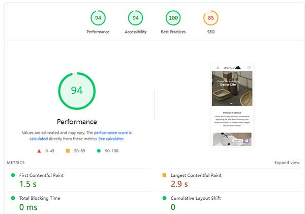The height and width of the screenshot is (214, 305).
Task: Open the "See calculator" link
Action: pos(111,139)
